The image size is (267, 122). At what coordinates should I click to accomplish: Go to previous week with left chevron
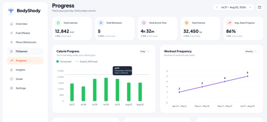click(217, 7)
